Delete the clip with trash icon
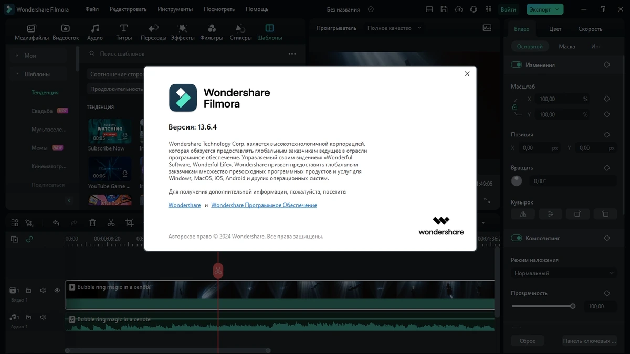The image size is (630, 354). [x=92, y=223]
